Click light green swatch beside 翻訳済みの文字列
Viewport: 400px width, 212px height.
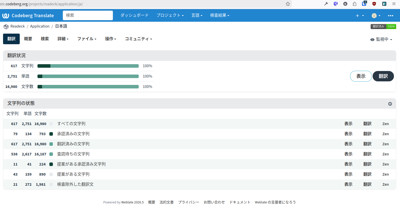(x=51, y=144)
